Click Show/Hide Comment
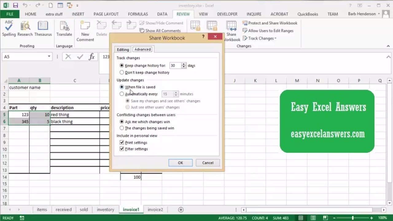 (x=161, y=23)
